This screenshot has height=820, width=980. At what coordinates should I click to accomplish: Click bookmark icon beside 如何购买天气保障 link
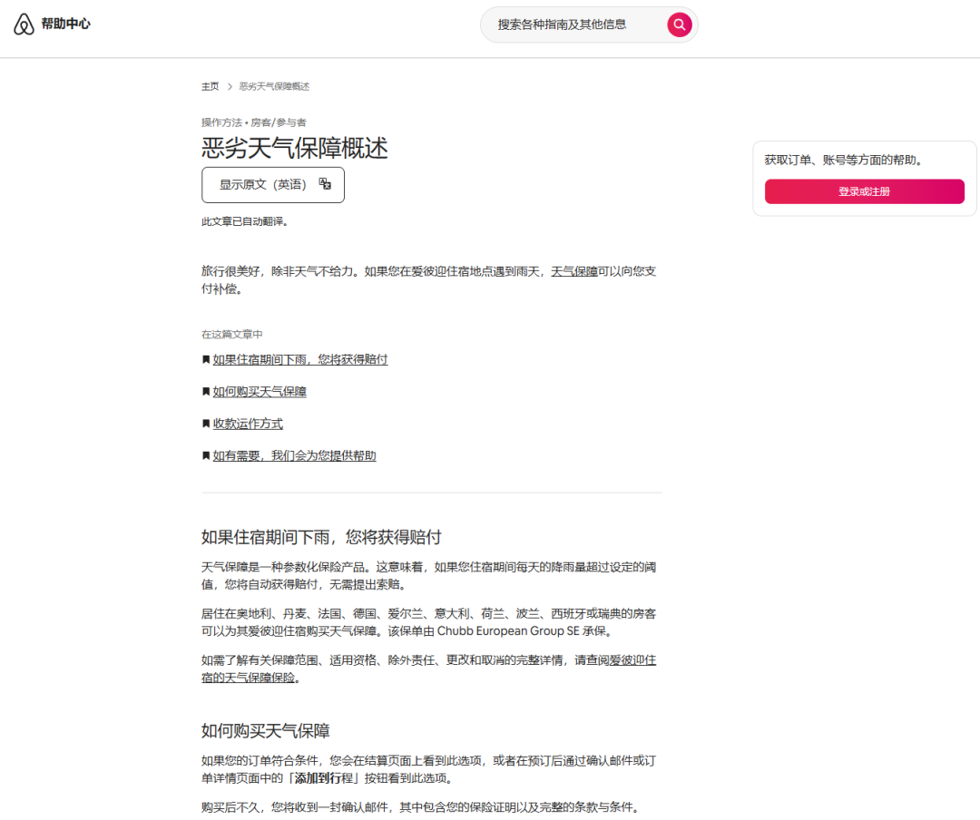pos(206,392)
